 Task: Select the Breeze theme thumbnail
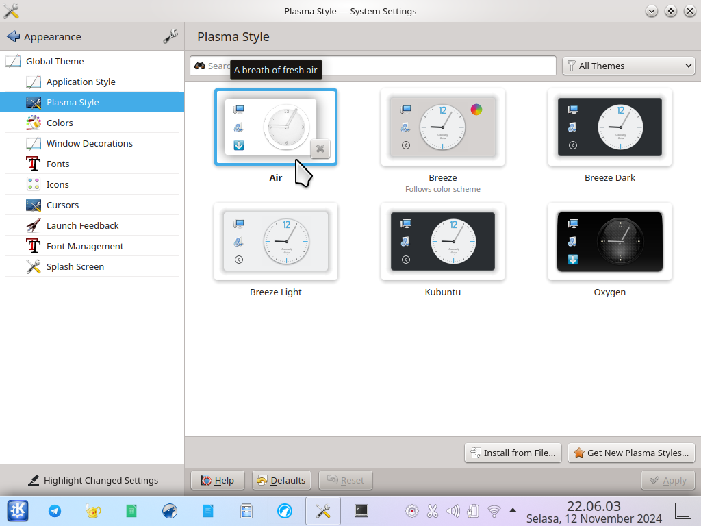pyautogui.click(x=443, y=127)
